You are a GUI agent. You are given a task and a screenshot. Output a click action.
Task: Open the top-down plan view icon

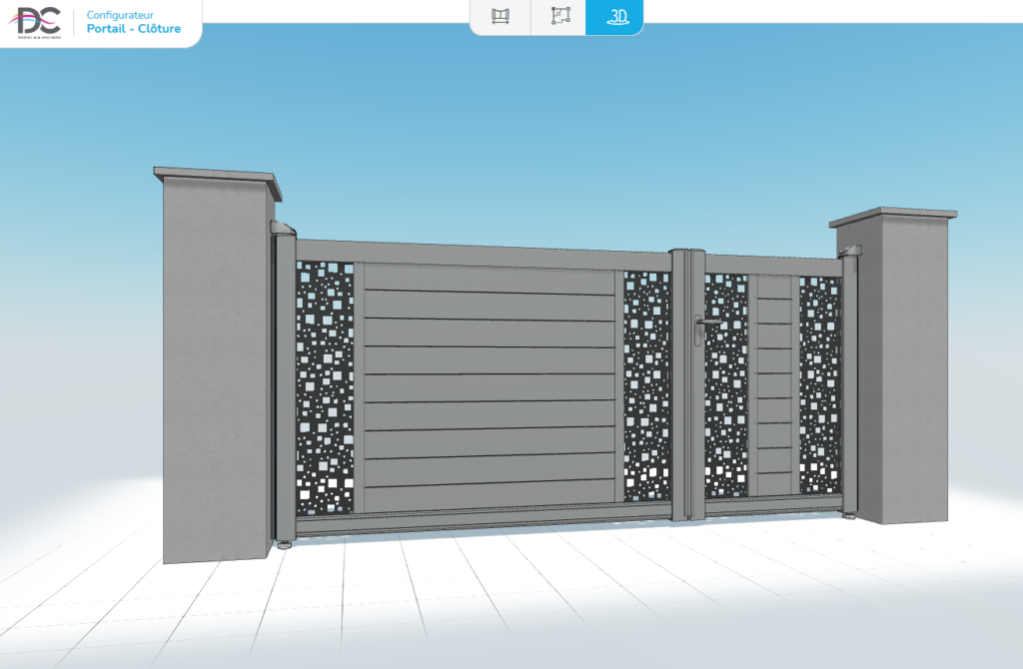(560, 17)
